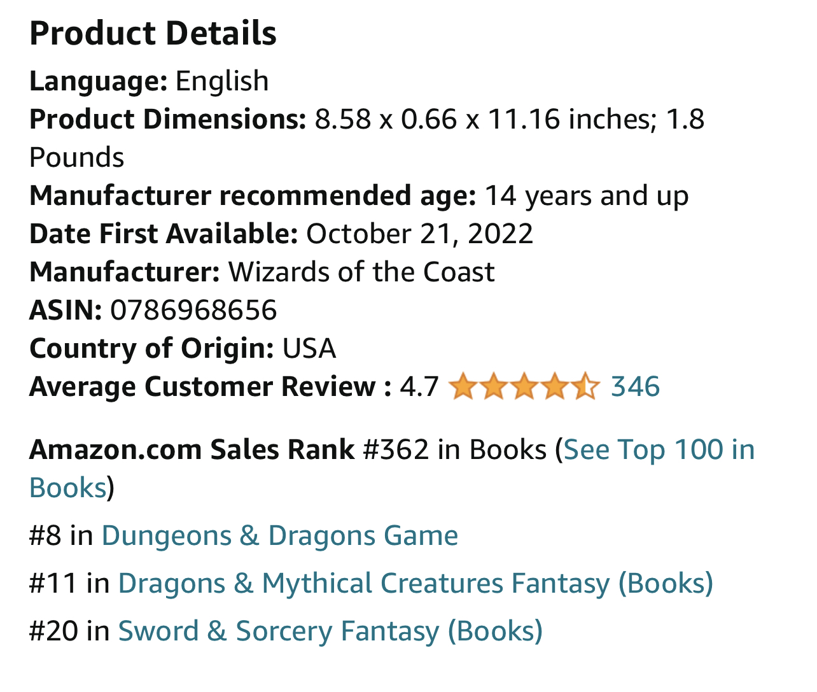817x692 pixels.
Task: Click the Country of Origin USA line
Action: click(x=183, y=349)
